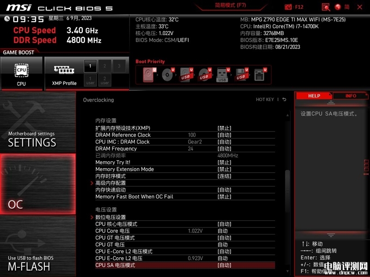Click the GAME BOOST label
Viewport: 370px width, 277px height.
point(18,52)
